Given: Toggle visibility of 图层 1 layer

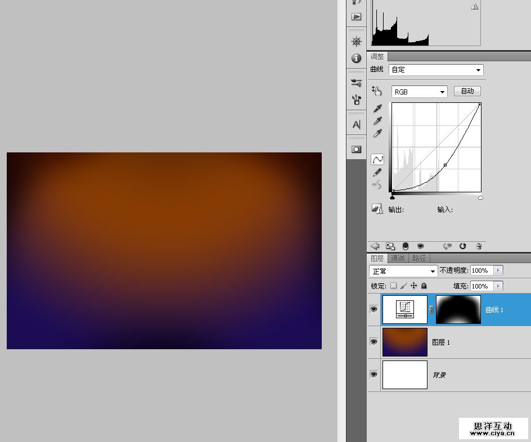Looking at the screenshot, I should [373, 342].
